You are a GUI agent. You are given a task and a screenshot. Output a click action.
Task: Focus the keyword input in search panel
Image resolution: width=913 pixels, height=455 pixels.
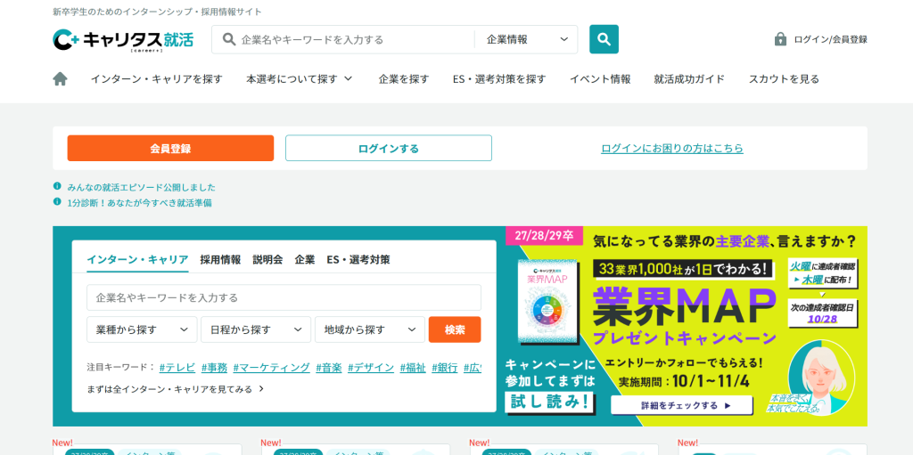coord(284,297)
